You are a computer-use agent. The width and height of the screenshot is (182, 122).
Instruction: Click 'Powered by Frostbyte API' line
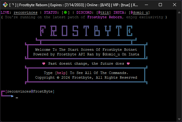[86, 54]
